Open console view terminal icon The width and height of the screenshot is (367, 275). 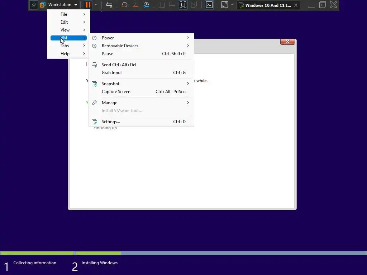[209, 5]
